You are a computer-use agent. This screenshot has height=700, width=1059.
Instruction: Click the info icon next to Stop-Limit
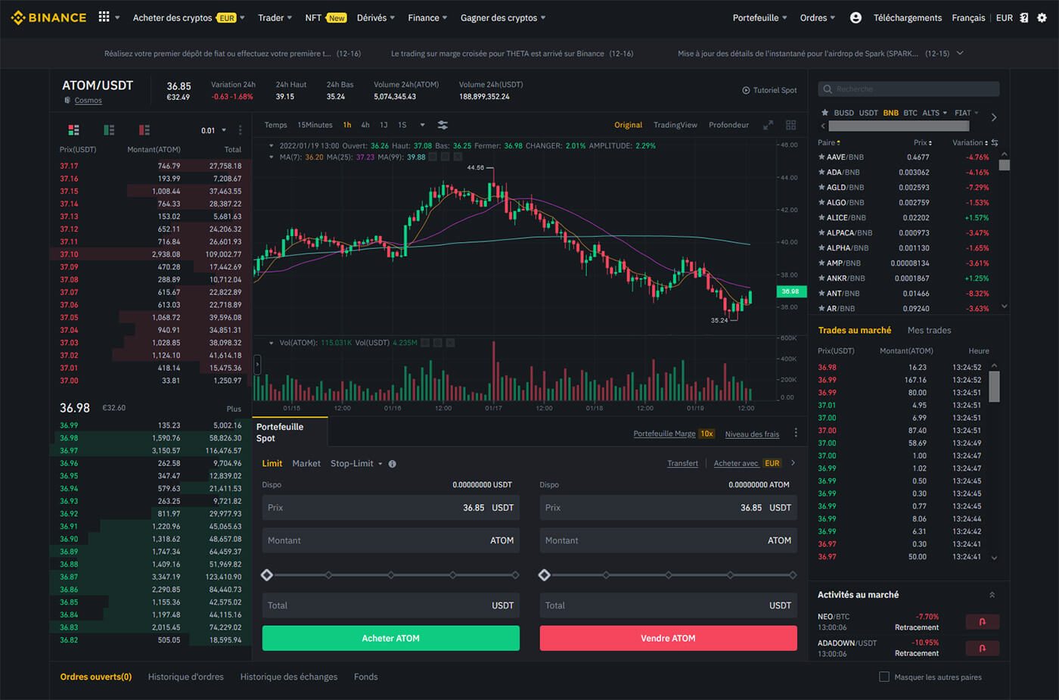click(392, 464)
